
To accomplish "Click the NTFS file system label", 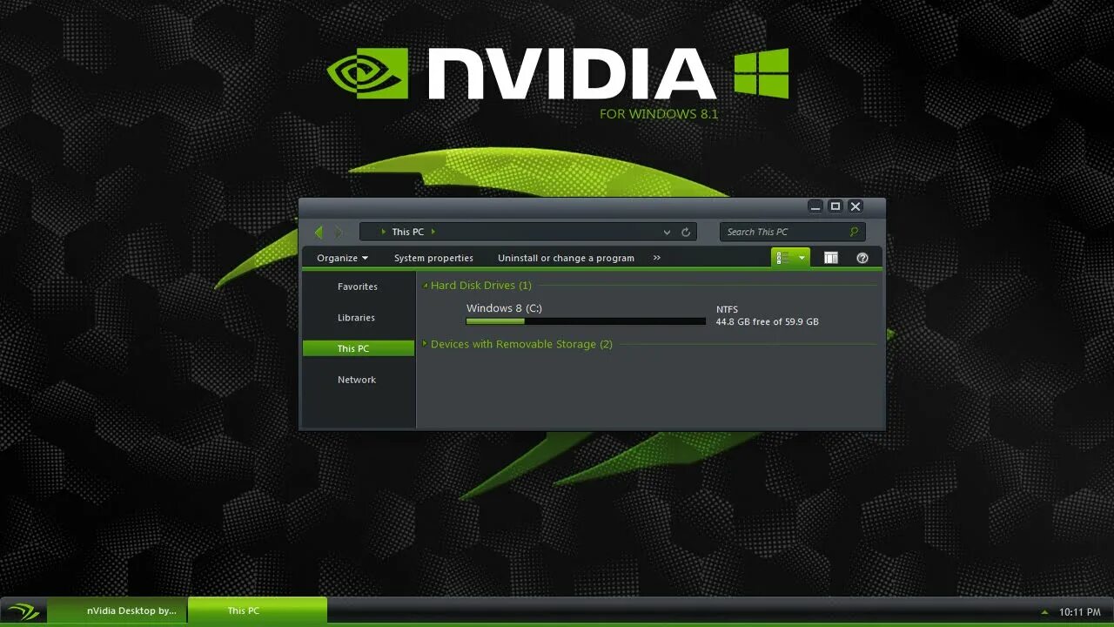I will 727,309.
